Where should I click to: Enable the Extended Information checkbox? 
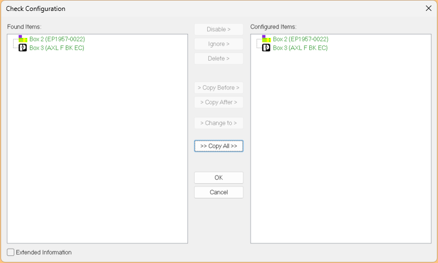(10, 252)
